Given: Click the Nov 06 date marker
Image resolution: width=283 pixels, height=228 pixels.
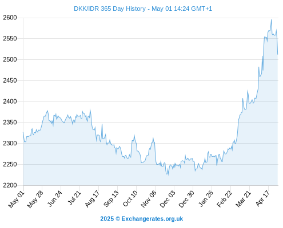Looking at the screenshot, I should [149, 199].
